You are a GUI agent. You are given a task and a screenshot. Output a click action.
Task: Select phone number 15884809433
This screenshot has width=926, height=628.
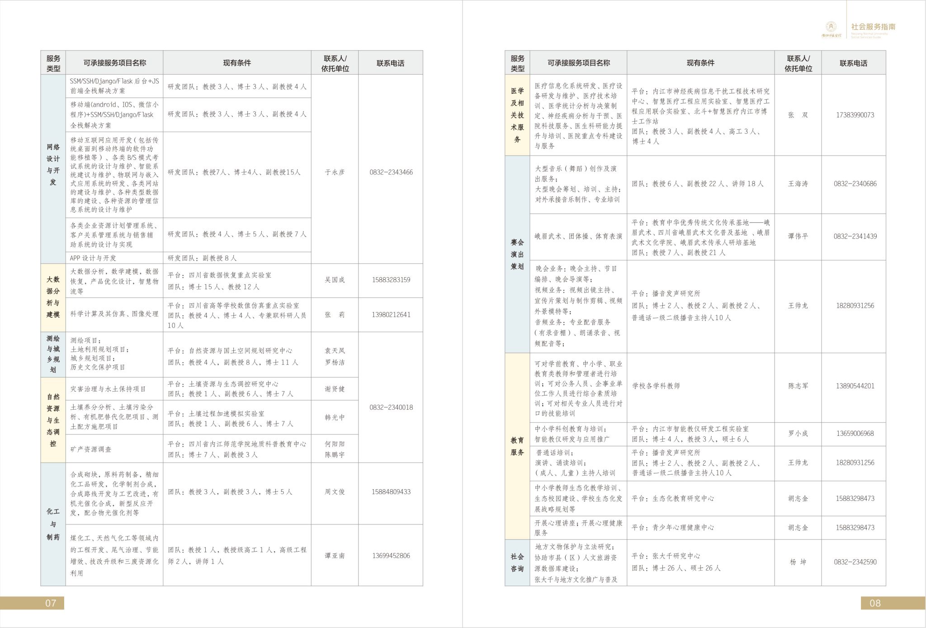point(391,492)
